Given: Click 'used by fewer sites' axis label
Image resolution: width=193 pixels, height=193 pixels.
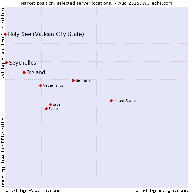Looking at the screenshot, I should 33,190.
